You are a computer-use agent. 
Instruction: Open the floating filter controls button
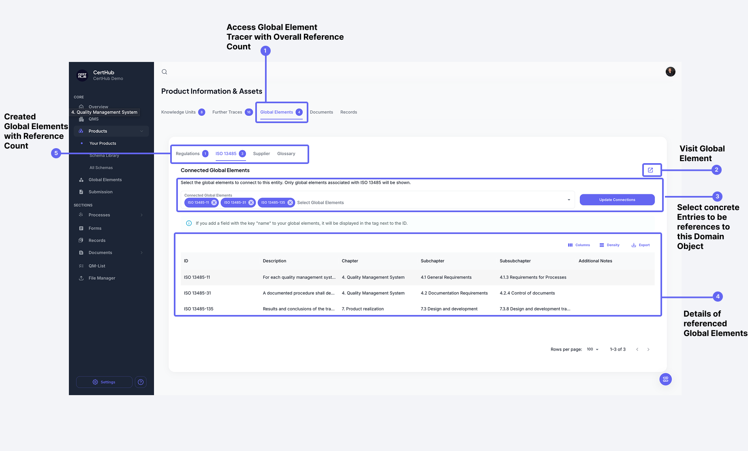(x=665, y=379)
